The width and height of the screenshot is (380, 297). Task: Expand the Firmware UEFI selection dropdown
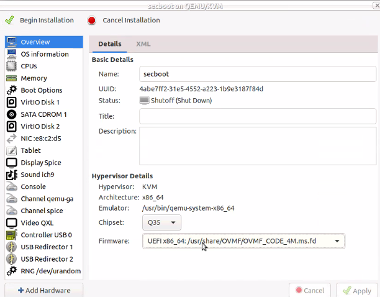(243, 240)
